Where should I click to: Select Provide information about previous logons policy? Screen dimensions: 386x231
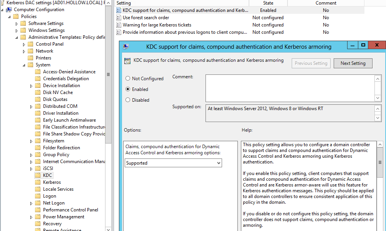point(185,32)
